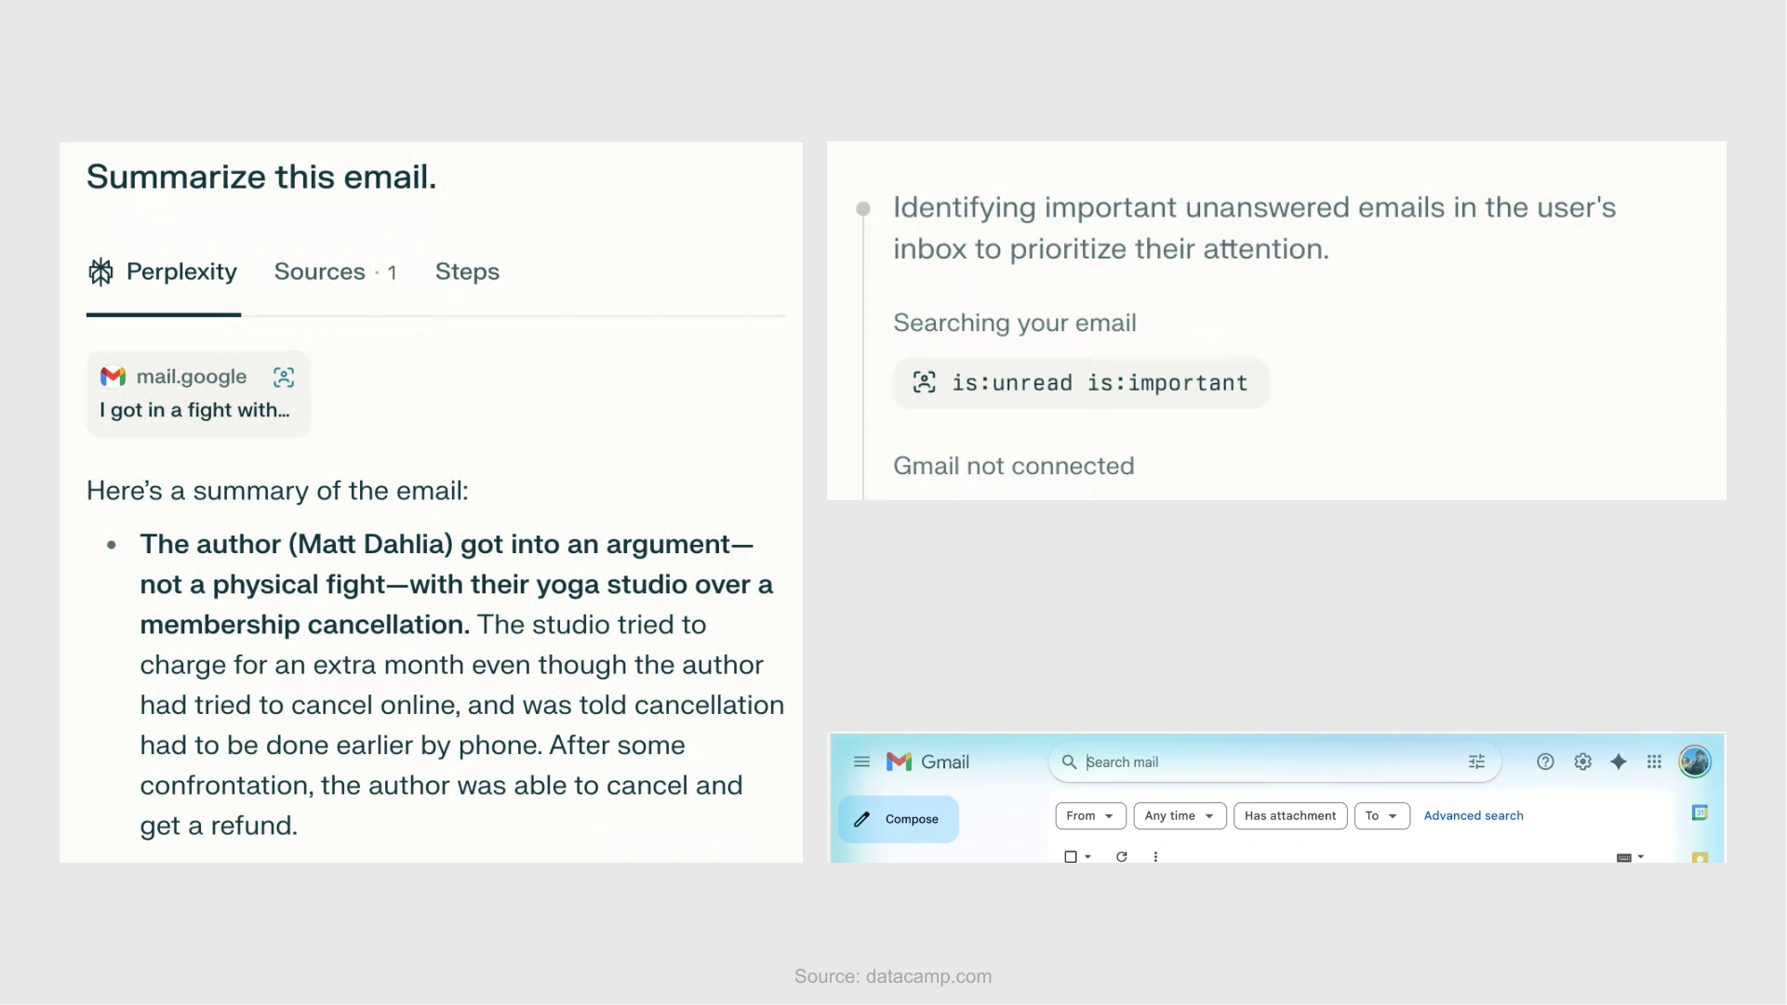Click the bold 'The author (Matt Dahlia)' sentence
The width and height of the screenshot is (1787, 1005).
[x=456, y=584]
